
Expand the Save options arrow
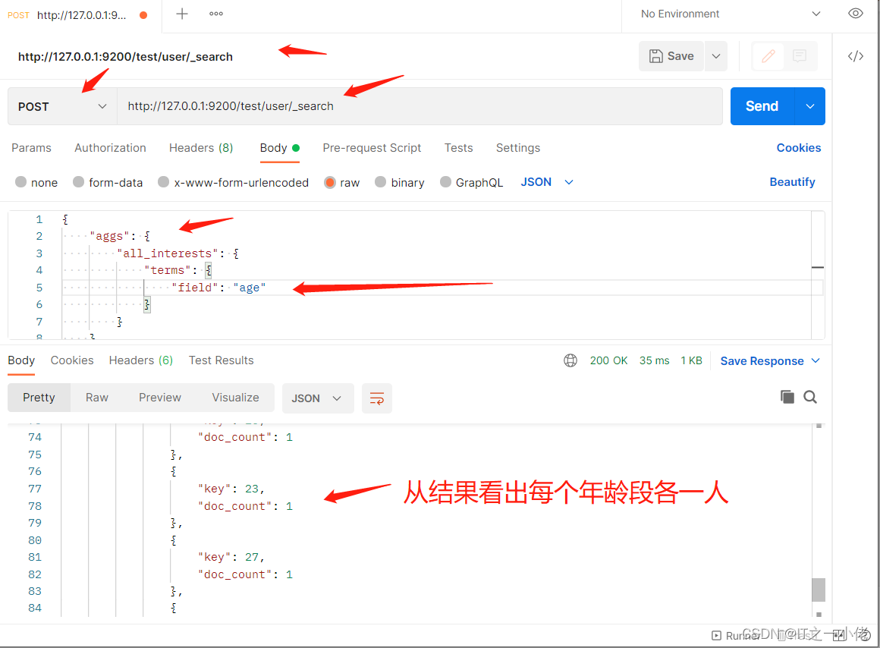pyautogui.click(x=716, y=56)
